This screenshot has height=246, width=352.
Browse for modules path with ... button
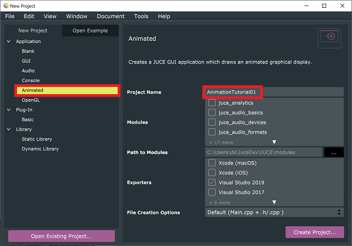coord(334,152)
